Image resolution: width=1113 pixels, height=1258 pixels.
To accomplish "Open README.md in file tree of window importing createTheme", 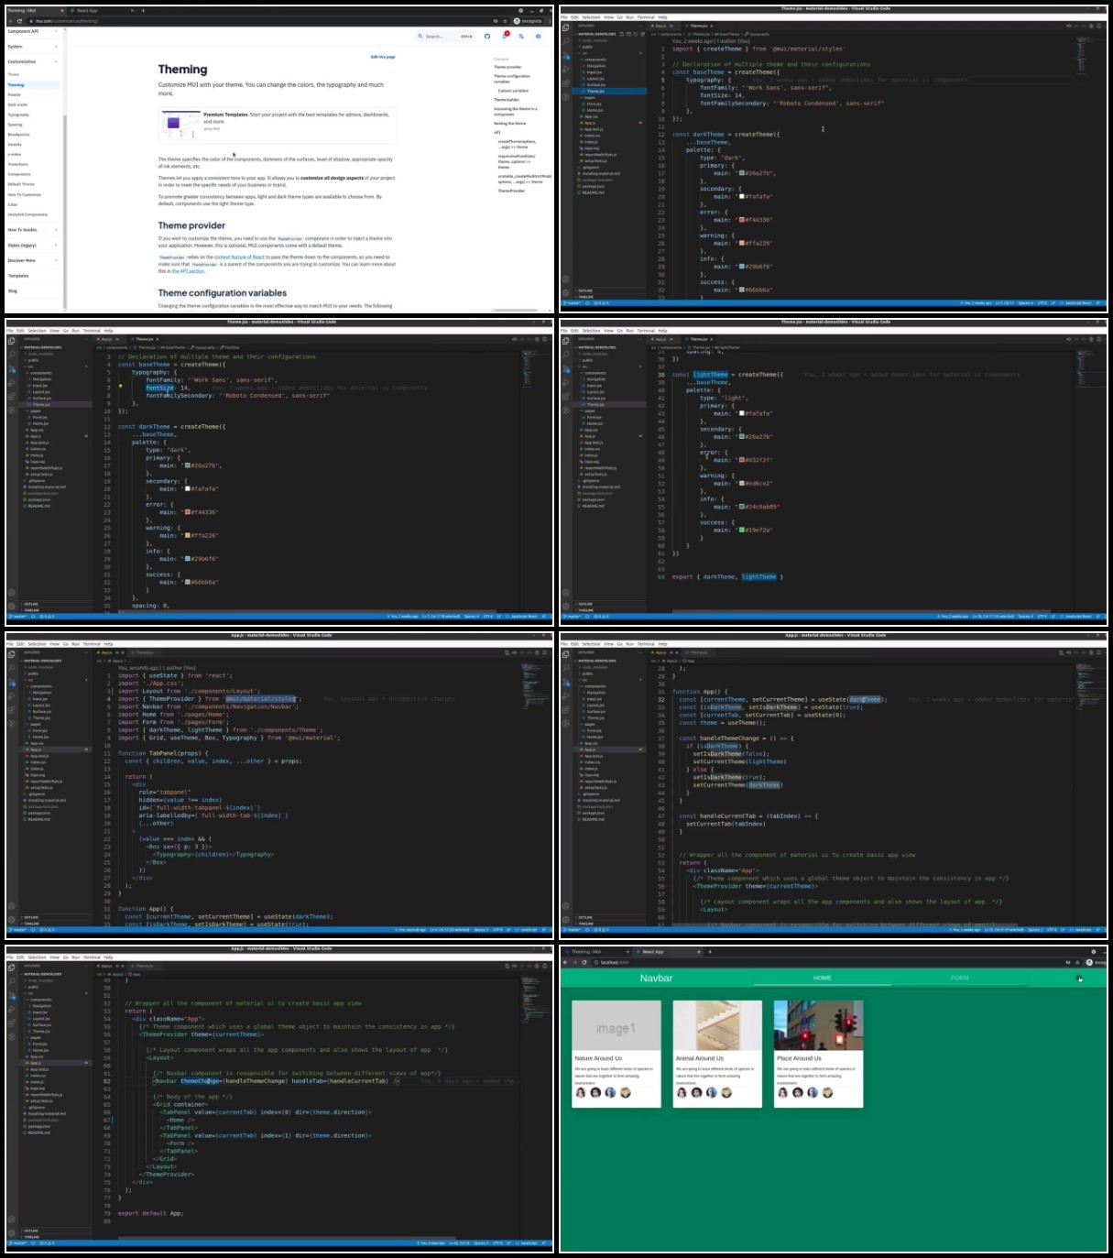I will click(x=594, y=192).
